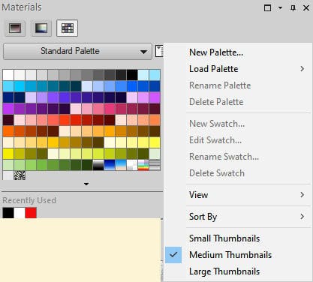Close the Materials panel

tap(306, 8)
